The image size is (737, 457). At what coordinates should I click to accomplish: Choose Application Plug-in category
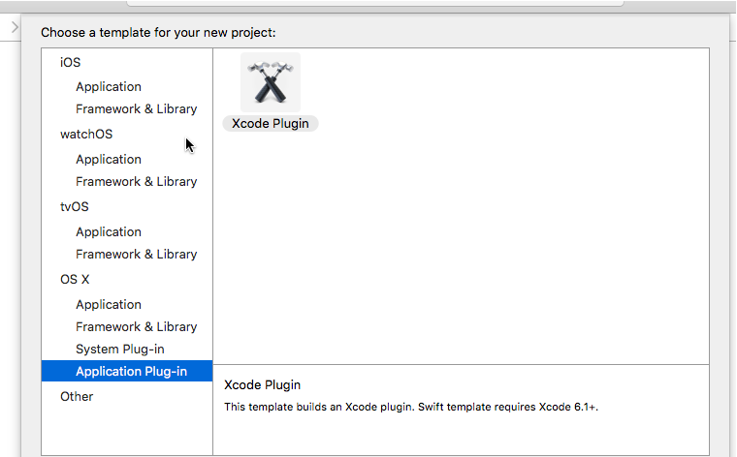[x=127, y=371]
